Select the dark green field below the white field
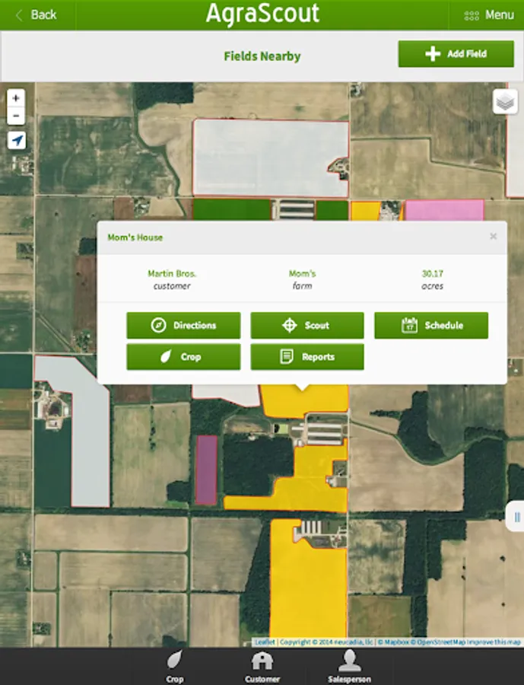524x685 pixels. point(231,210)
